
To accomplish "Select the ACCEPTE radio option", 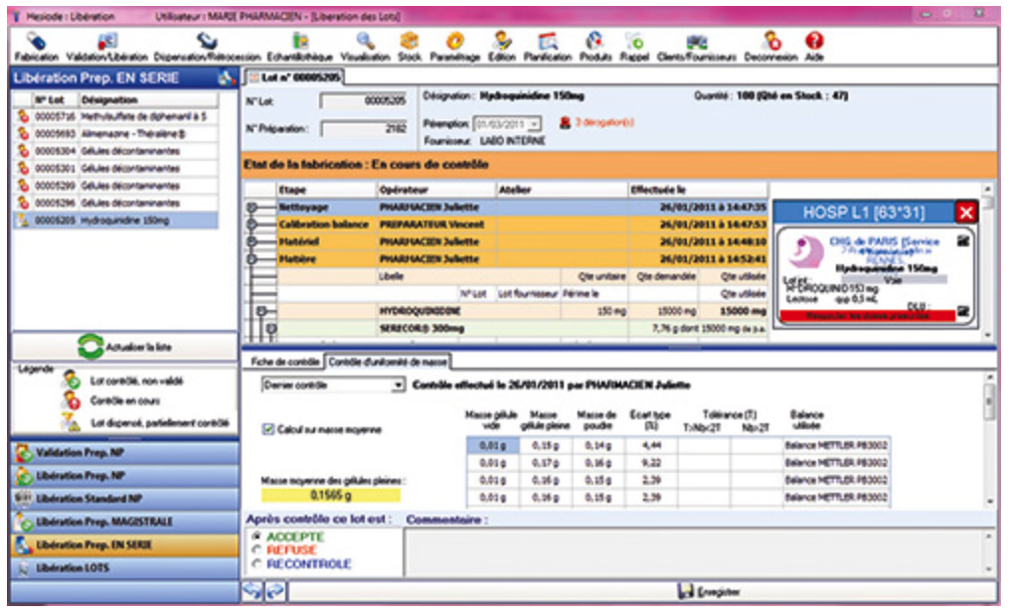I will click(x=258, y=537).
